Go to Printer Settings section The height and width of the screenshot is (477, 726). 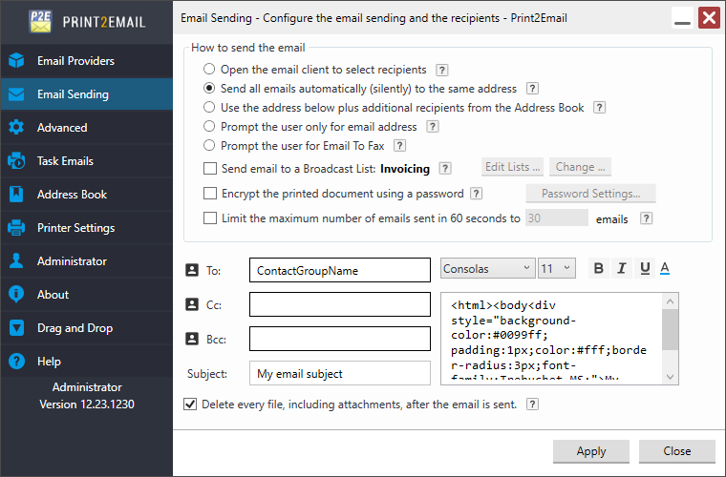point(87,227)
